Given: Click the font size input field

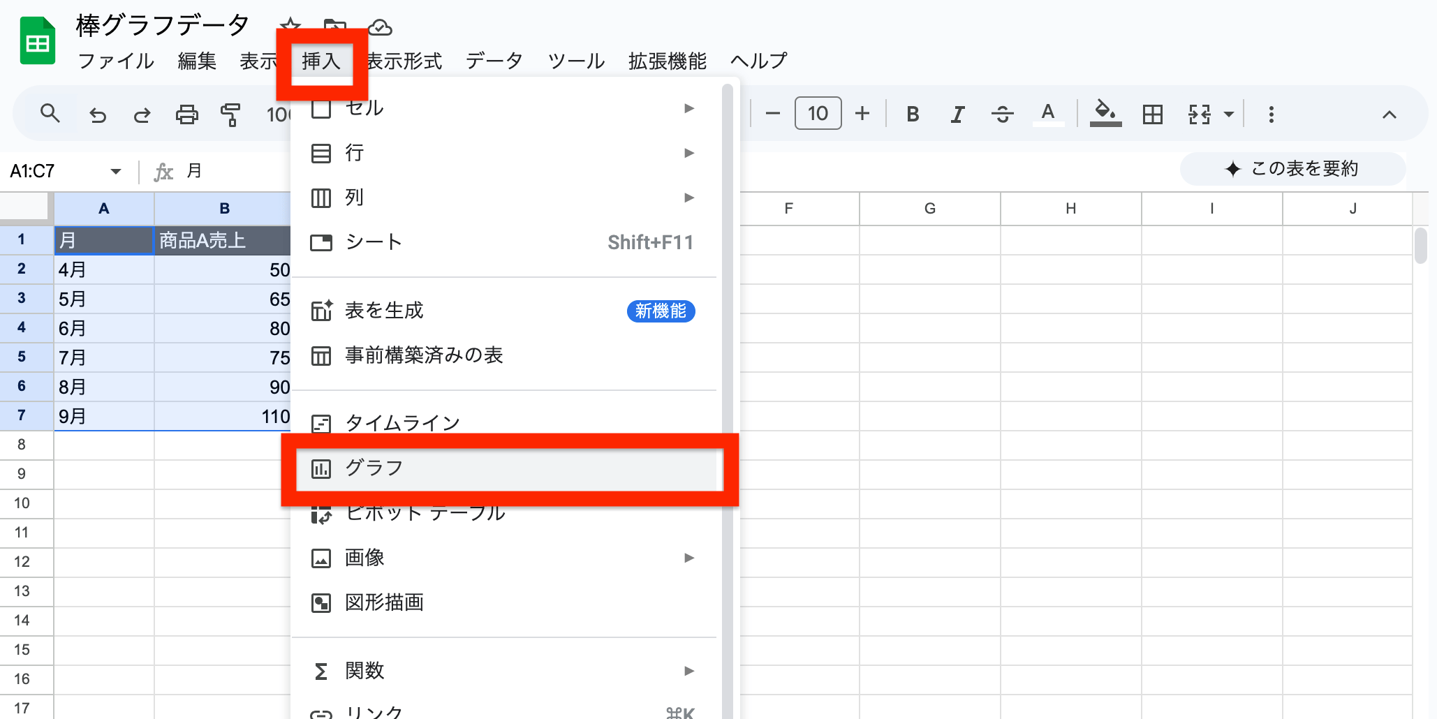Looking at the screenshot, I should tap(817, 113).
